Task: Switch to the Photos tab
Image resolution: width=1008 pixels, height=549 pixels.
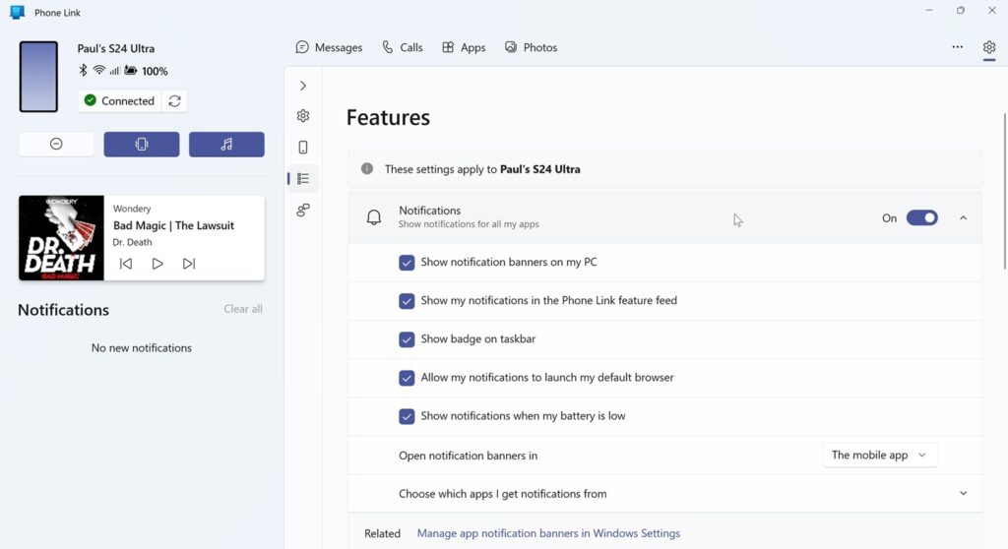Action: pos(531,47)
